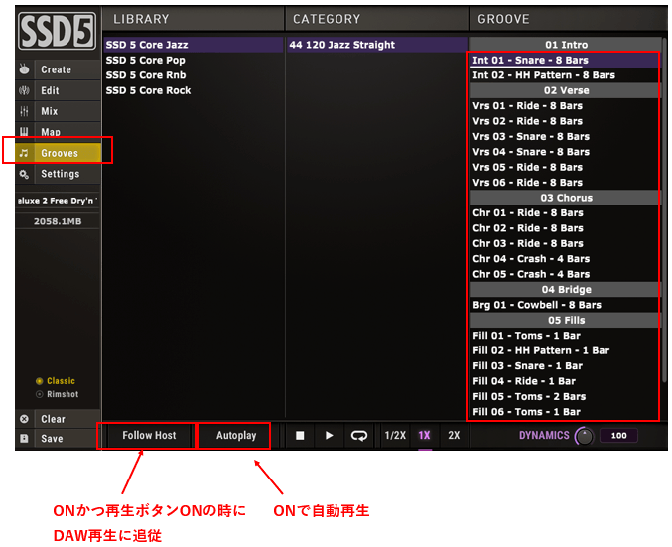Image resolution: width=672 pixels, height=547 pixels.
Task: Select groove Chr 05 - Crash - 4 Bars
Action: [x=566, y=274]
